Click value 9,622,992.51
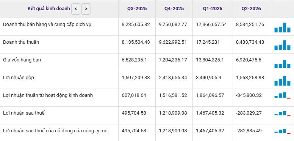The image size is (294, 141). (x=173, y=42)
